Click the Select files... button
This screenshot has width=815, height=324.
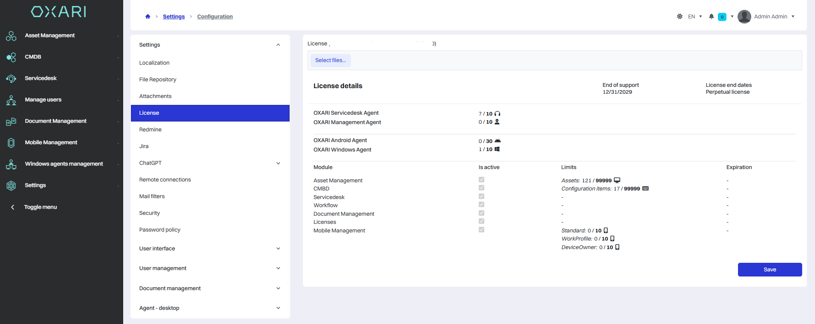[x=330, y=60]
